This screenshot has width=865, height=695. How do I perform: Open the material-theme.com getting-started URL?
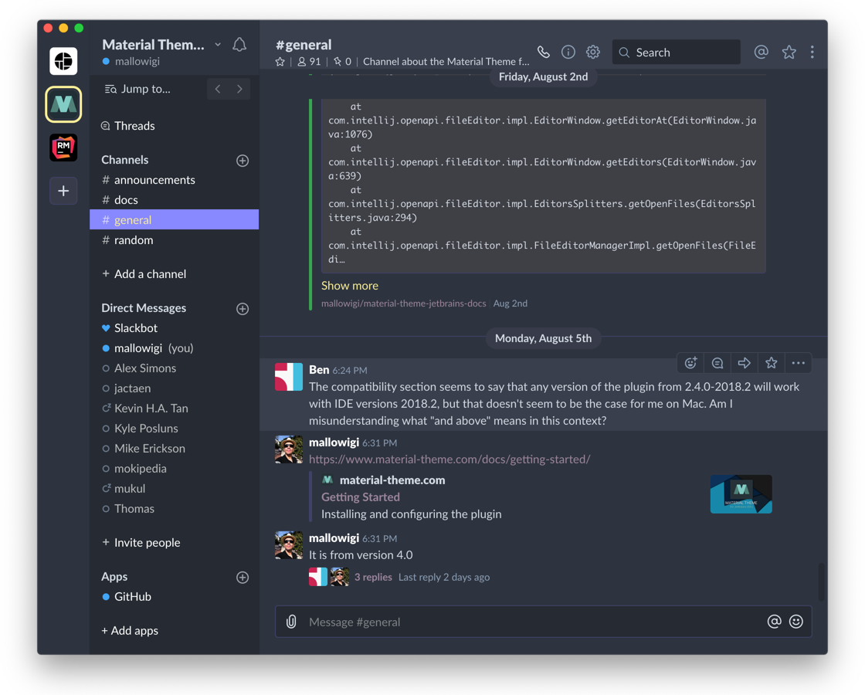click(449, 459)
